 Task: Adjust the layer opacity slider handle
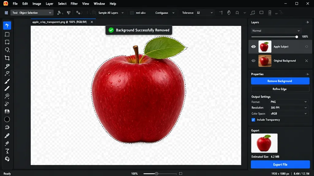[297, 37]
